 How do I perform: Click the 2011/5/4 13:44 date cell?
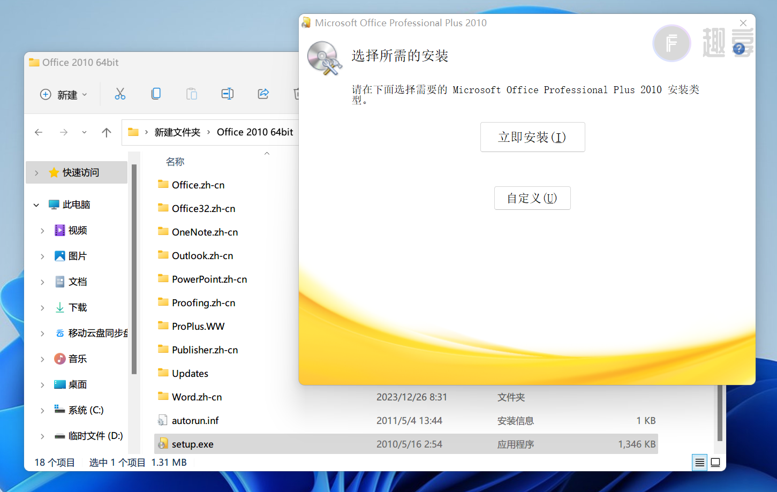point(409,420)
